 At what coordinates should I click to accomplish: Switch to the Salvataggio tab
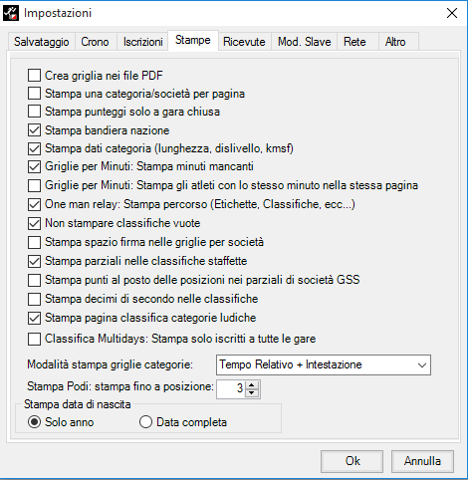(x=41, y=42)
